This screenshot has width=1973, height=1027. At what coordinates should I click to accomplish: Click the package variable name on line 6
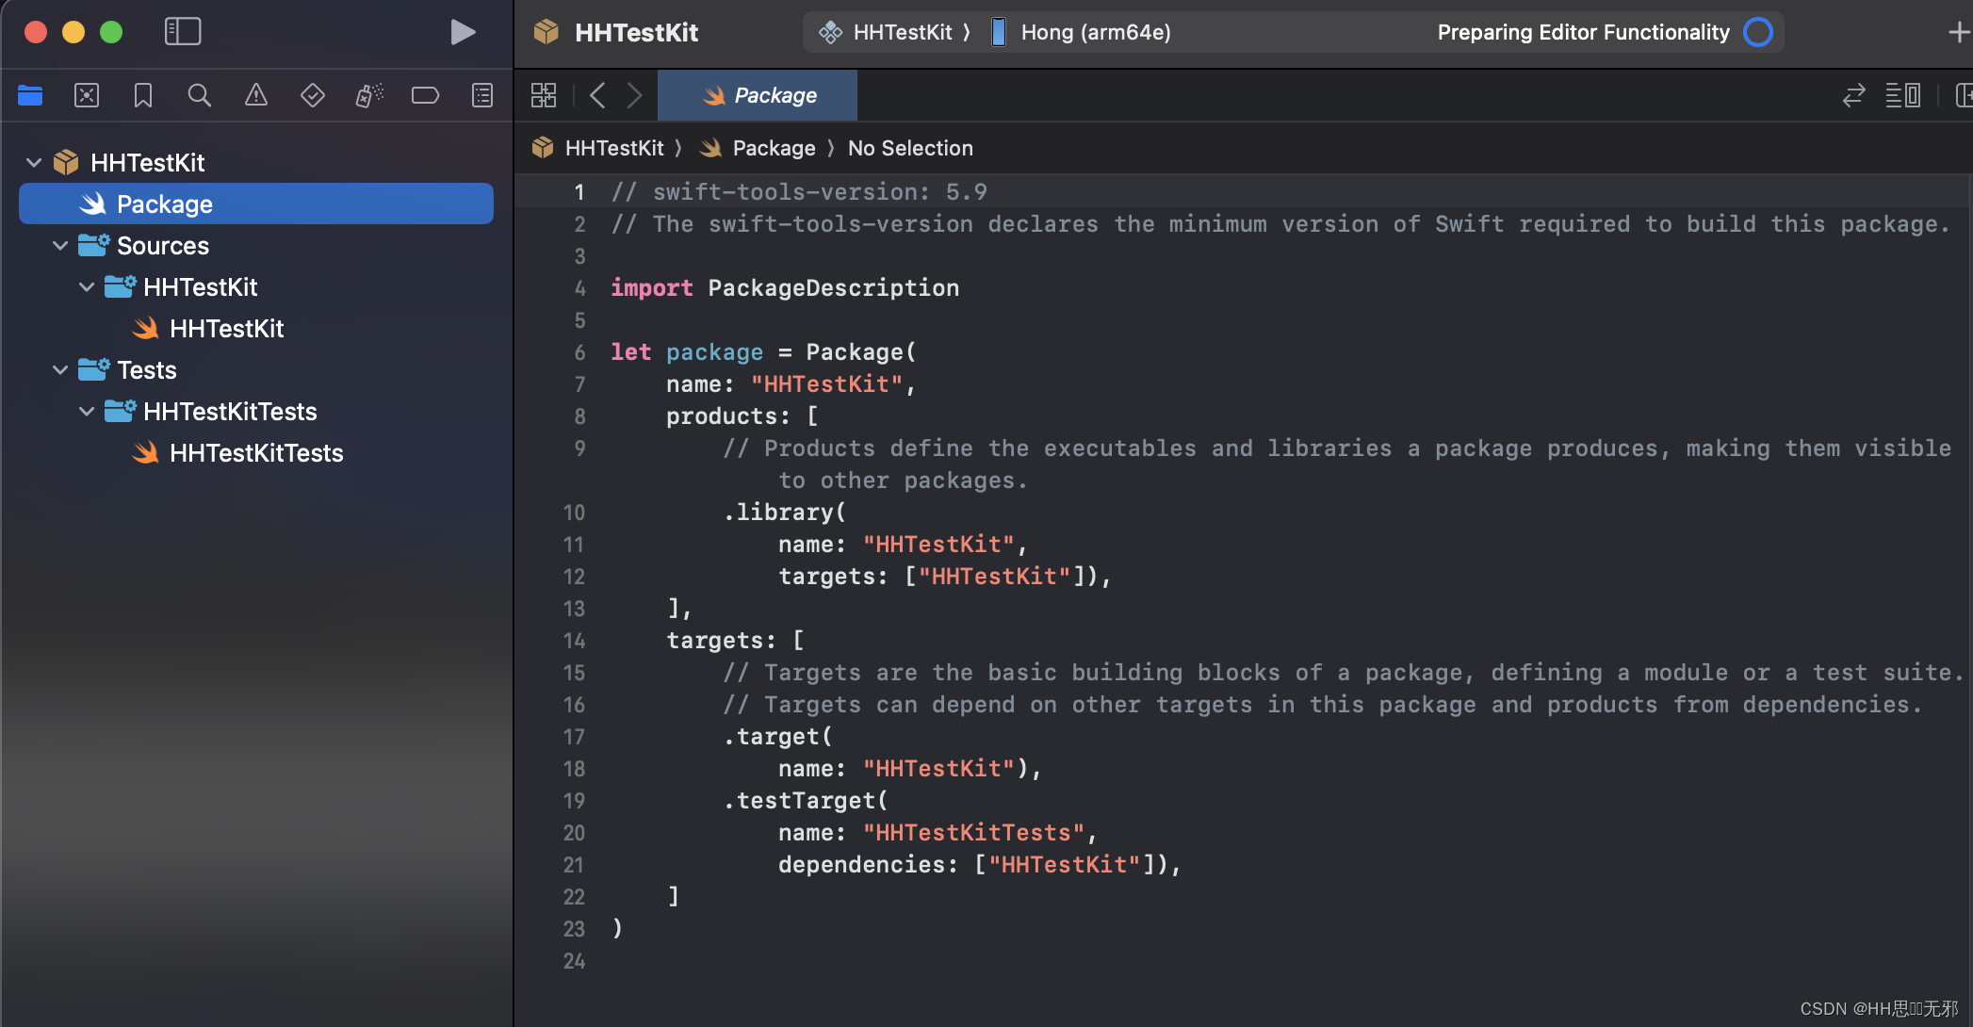click(x=714, y=352)
